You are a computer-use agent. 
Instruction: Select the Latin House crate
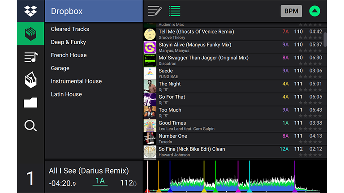[x=66, y=94]
